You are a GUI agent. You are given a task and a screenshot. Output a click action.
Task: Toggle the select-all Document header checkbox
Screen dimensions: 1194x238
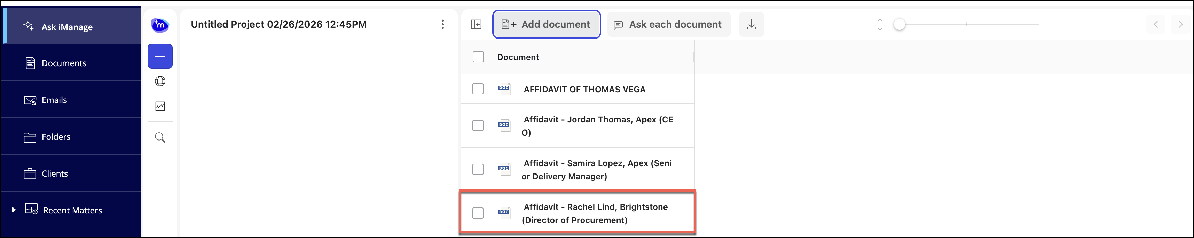click(x=478, y=57)
